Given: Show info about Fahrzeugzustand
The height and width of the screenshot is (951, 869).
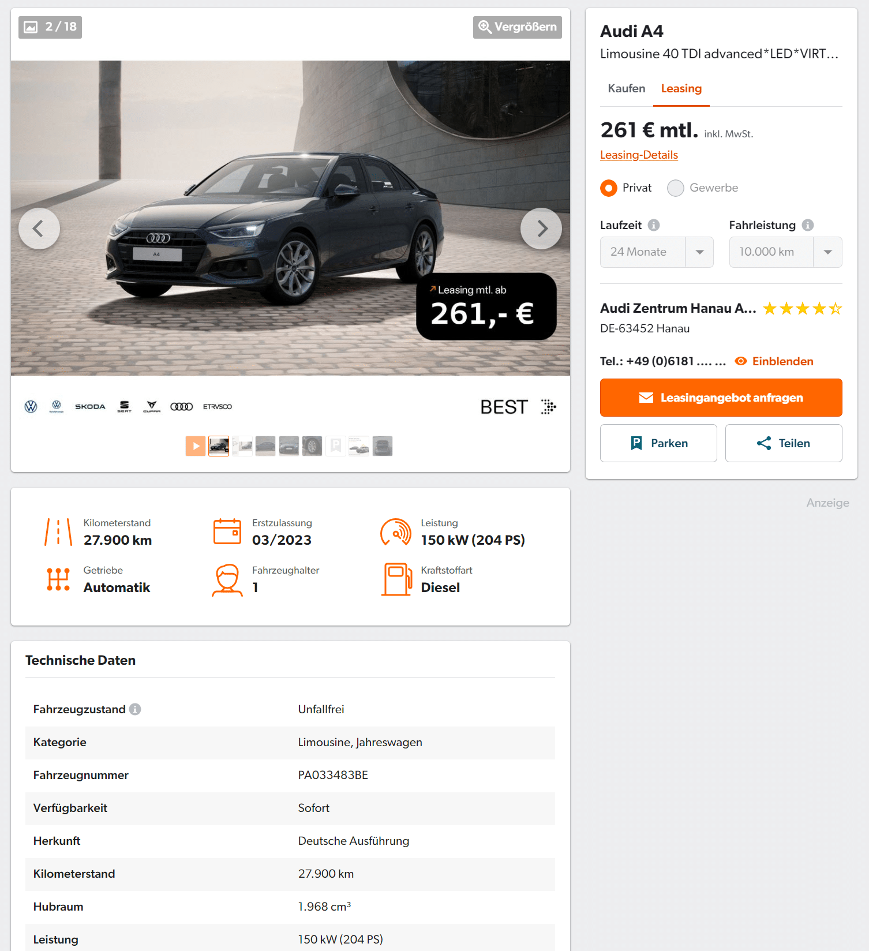Looking at the screenshot, I should (135, 709).
